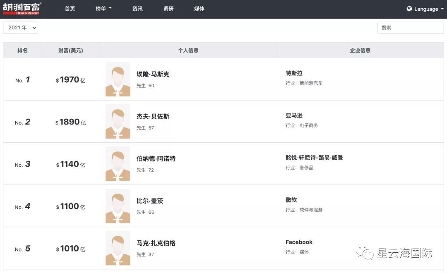Image resolution: width=447 pixels, height=273 pixels.
Task: Click the 排名 column header
Action: (x=22, y=50)
